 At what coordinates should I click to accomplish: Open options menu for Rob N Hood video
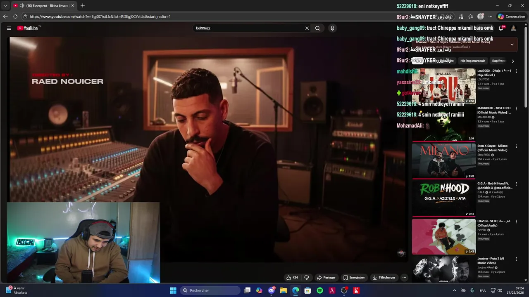516,184
